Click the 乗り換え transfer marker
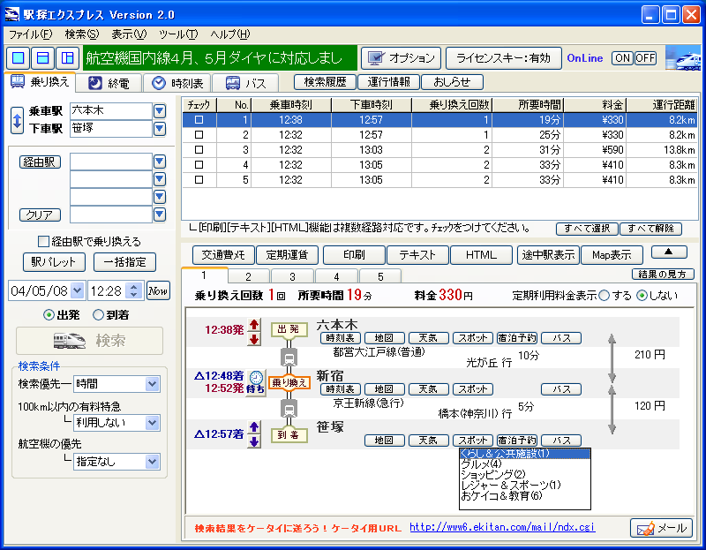 click(x=289, y=383)
